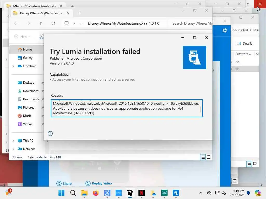Click the installer info circle icon
266x199 pixels.
(x=50, y=133)
